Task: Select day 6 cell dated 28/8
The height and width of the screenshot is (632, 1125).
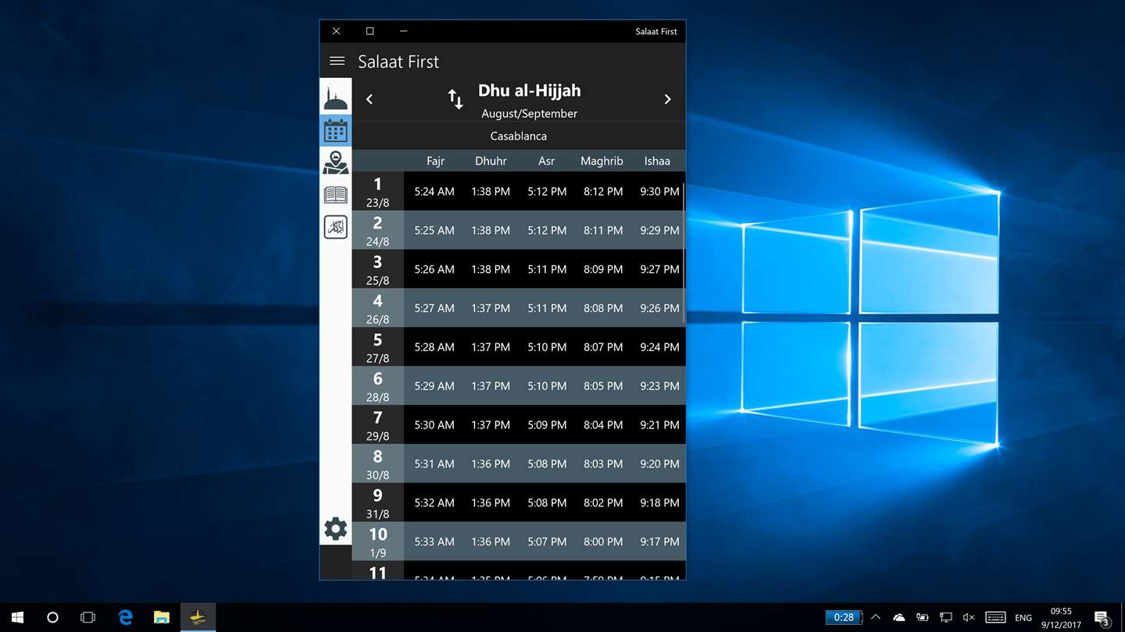Action: [377, 385]
